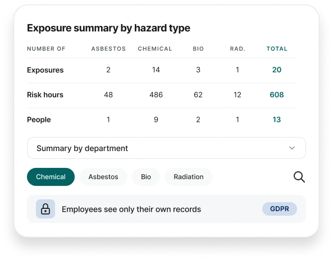Click Bio exposures value 3
The height and width of the screenshot is (260, 333).
pyautogui.click(x=198, y=70)
